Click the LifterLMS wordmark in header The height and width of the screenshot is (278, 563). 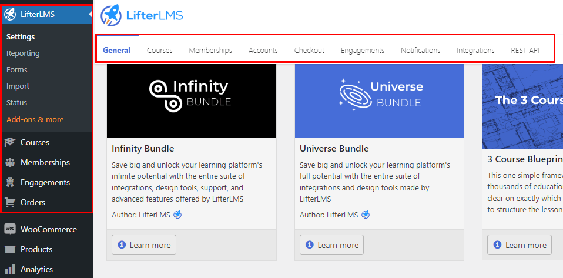coord(155,15)
